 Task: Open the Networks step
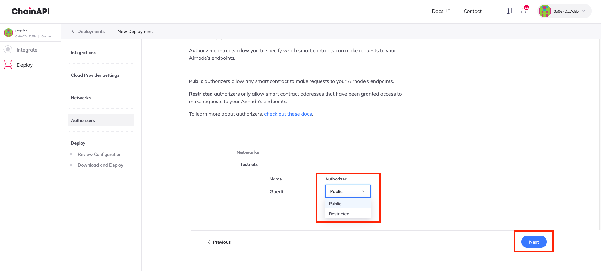(x=81, y=98)
